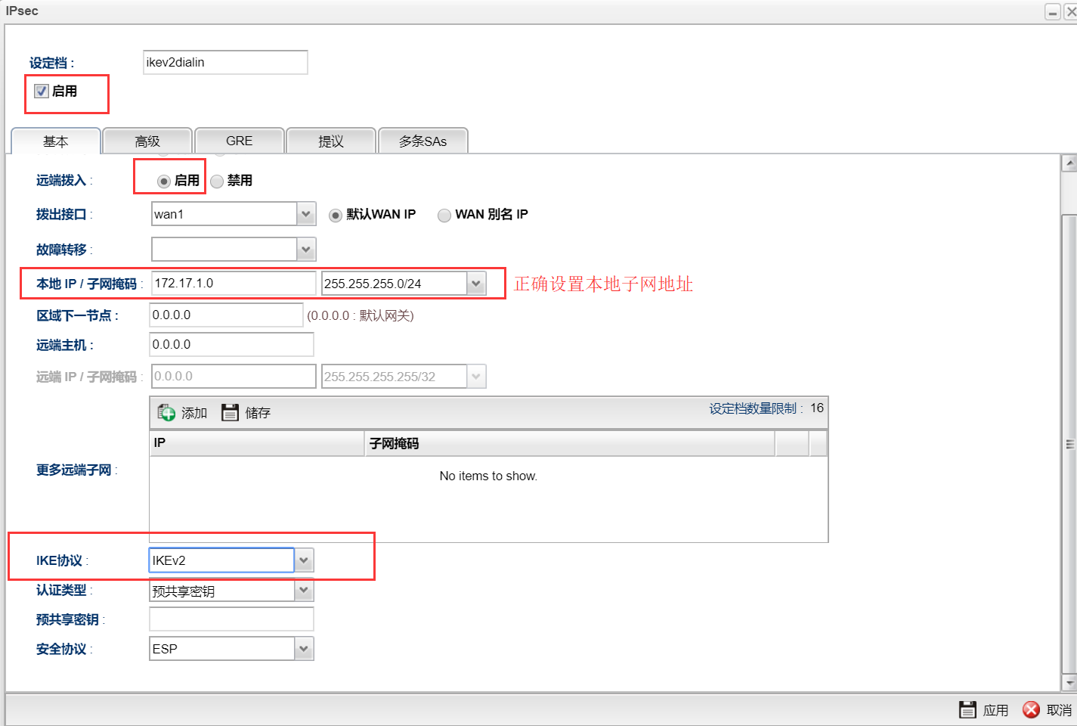
Task: Click the green Add (添加) icon
Action: pyautogui.click(x=166, y=412)
